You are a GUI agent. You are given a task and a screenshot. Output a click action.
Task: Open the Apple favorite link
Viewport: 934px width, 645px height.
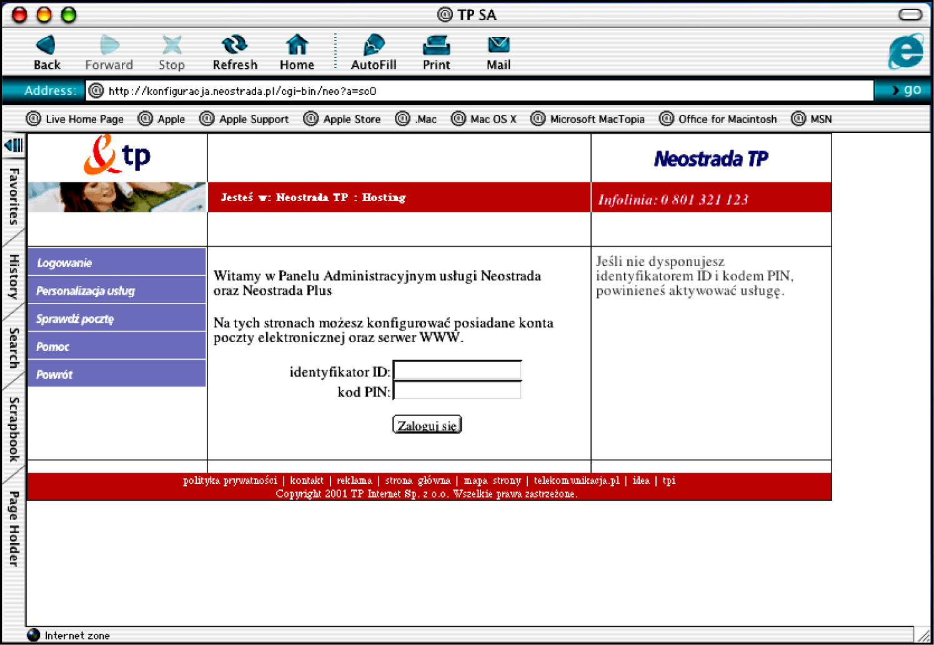(x=162, y=119)
